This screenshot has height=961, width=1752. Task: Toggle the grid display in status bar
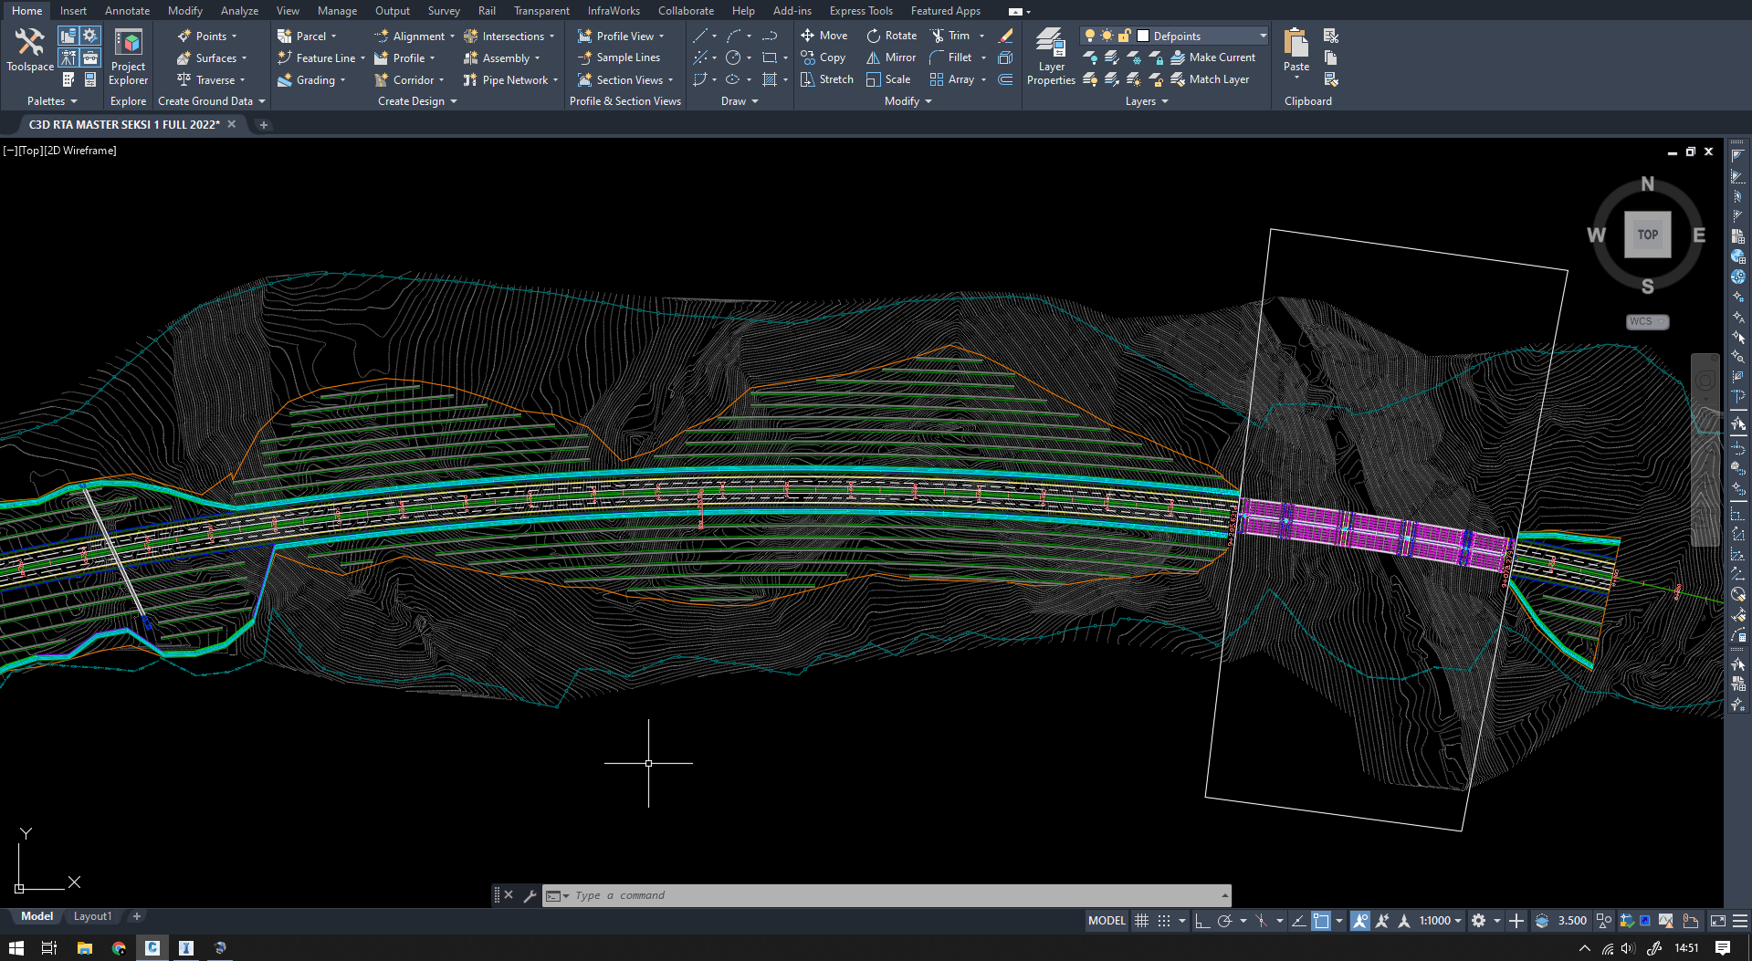click(1141, 920)
